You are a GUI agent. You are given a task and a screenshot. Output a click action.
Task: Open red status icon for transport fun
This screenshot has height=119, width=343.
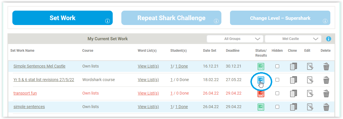point(261,94)
